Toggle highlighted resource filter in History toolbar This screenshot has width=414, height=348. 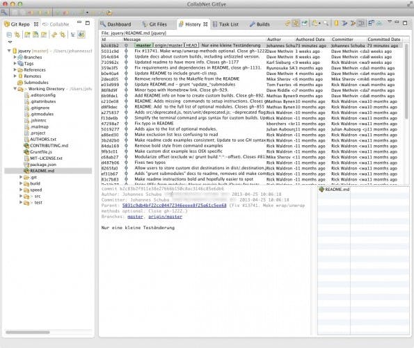click(x=360, y=24)
